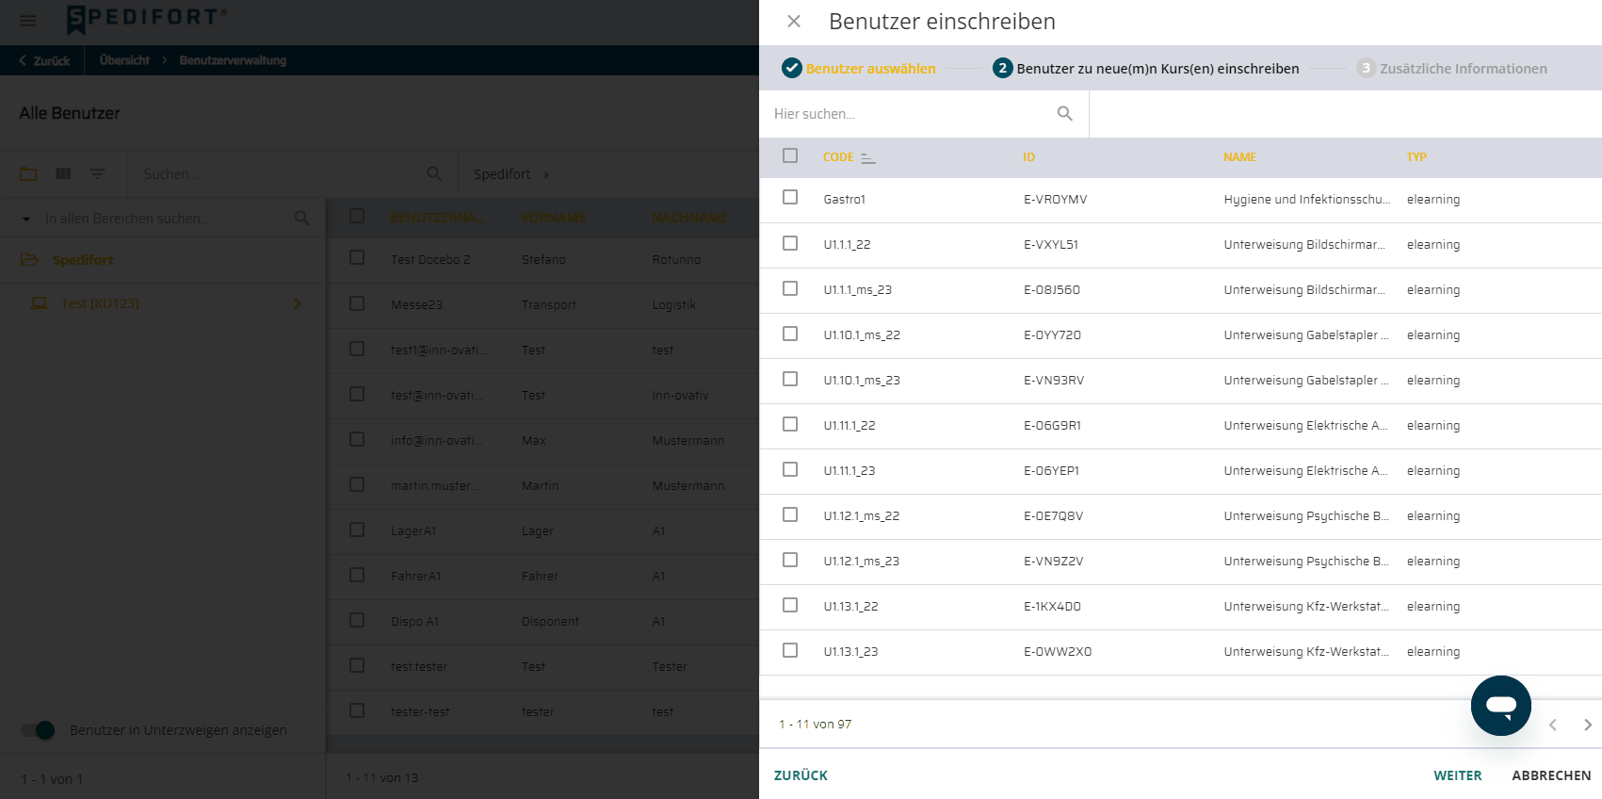Image resolution: width=1602 pixels, height=799 pixels.
Task: Sort by NAME column header
Action: 1239,157
